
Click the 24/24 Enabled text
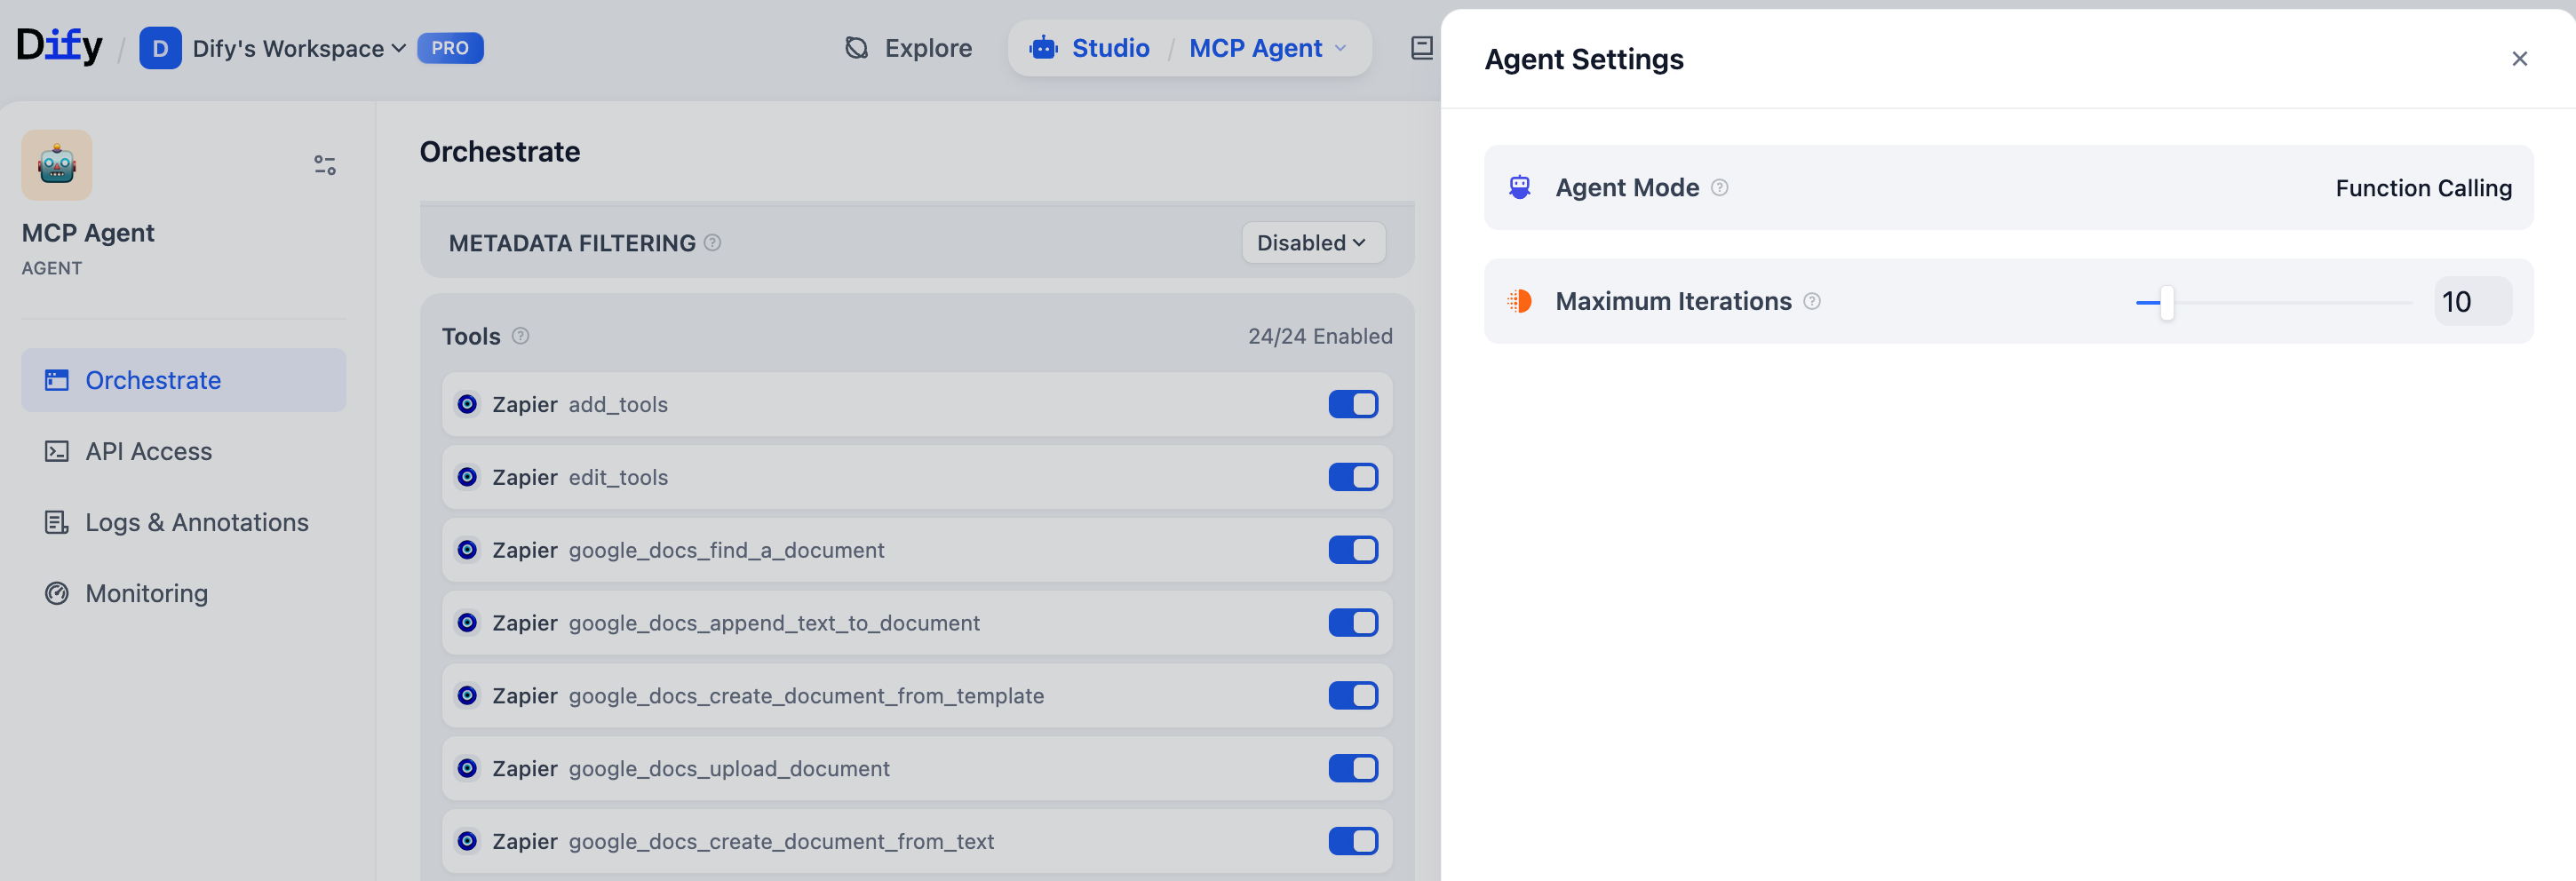(x=1320, y=336)
